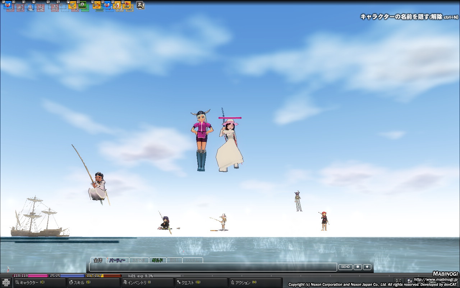The width and height of the screenshot is (460, 288).
Task: Open the アクション (N) menu
Action: tap(255, 283)
